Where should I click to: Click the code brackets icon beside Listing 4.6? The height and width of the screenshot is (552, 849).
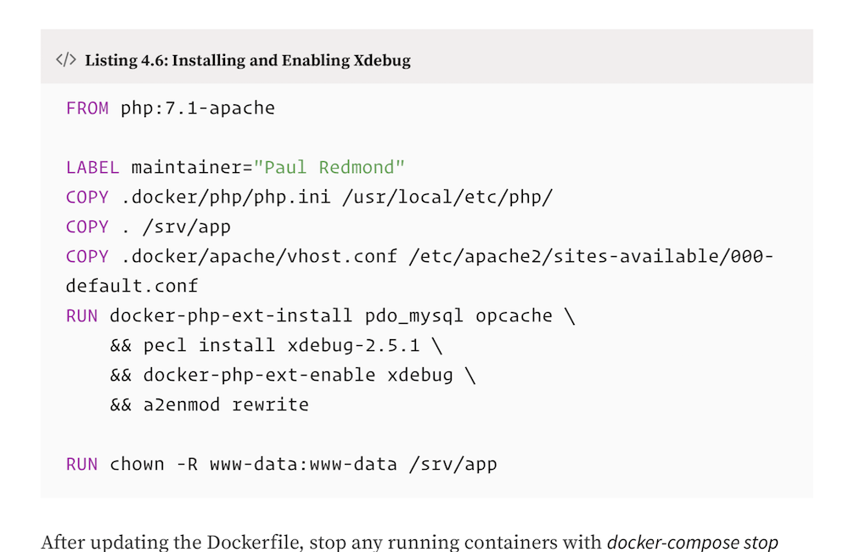pyautogui.click(x=66, y=59)
